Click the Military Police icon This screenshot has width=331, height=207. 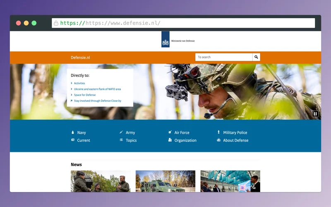[218, 132]
